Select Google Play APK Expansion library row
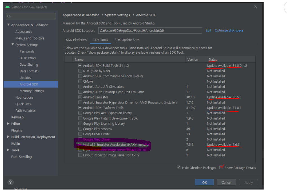This screenshot has width=287, height=196. coord(160,113)
